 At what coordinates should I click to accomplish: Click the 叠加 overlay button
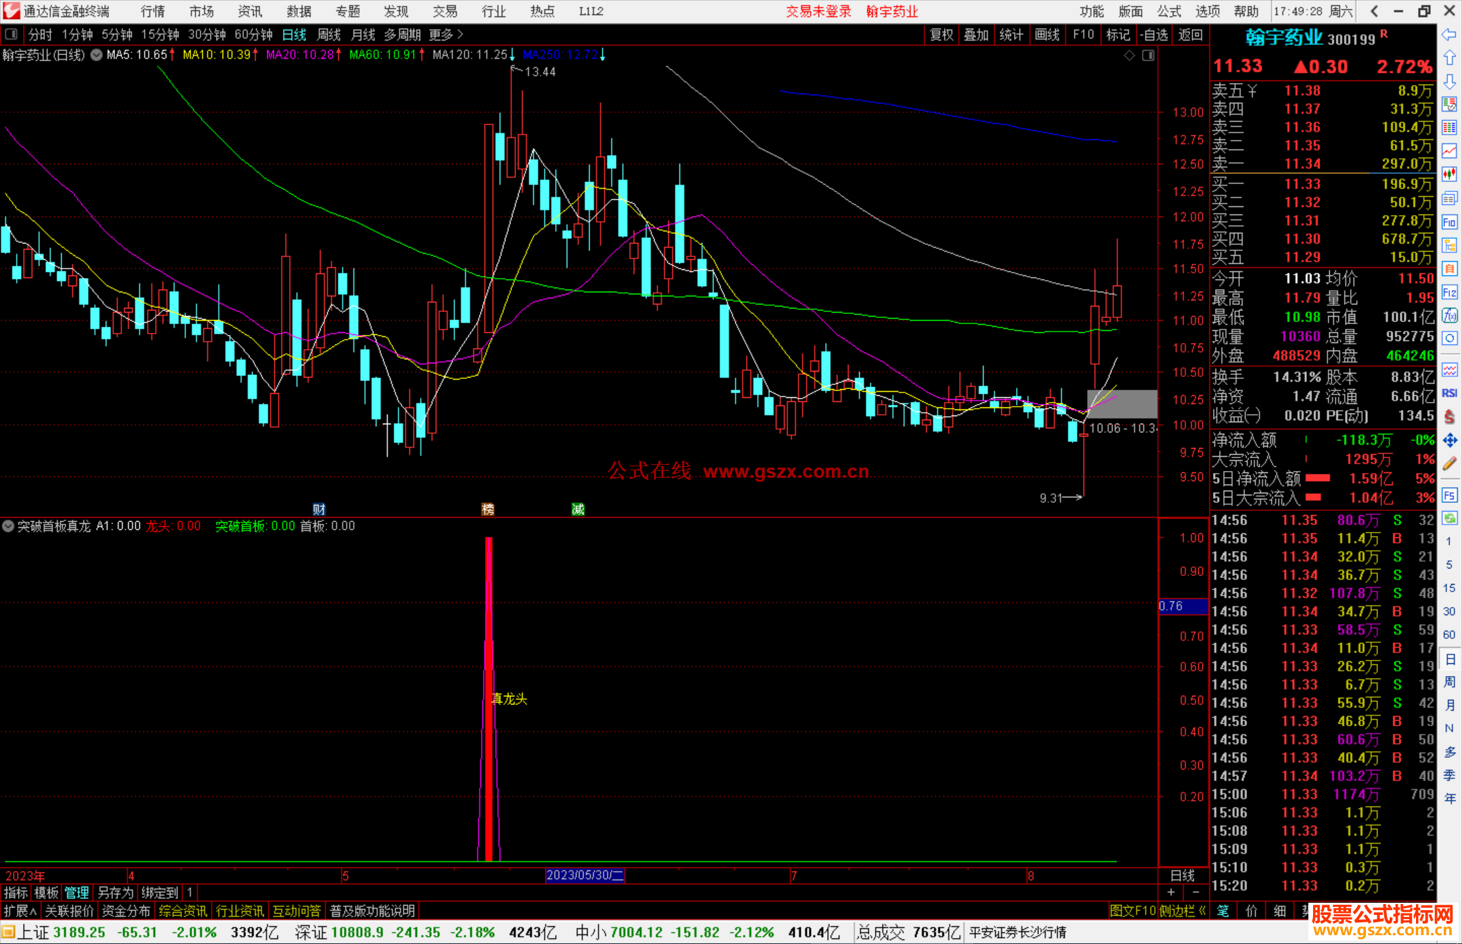976,35
